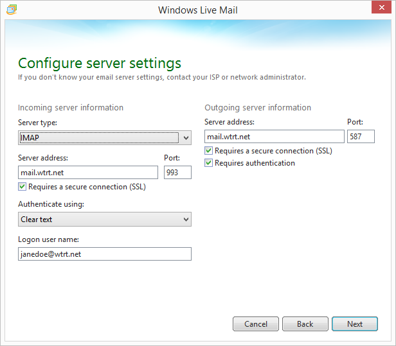Click the outgoing Server address field
This screenshot has width=396, height=346.
274,136
